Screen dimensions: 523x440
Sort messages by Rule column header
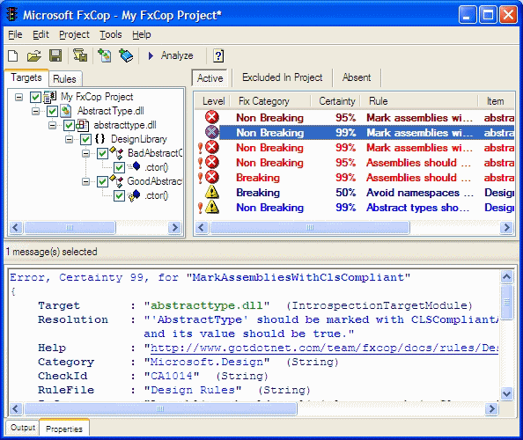coord(420,101)
